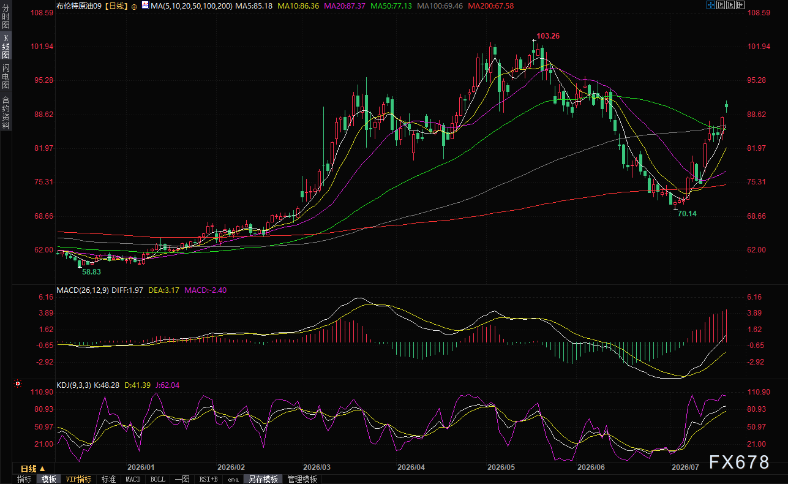Open the 合约资料 sidebar tab
Viewport: 788px width, 484px height.
(6, 112)
